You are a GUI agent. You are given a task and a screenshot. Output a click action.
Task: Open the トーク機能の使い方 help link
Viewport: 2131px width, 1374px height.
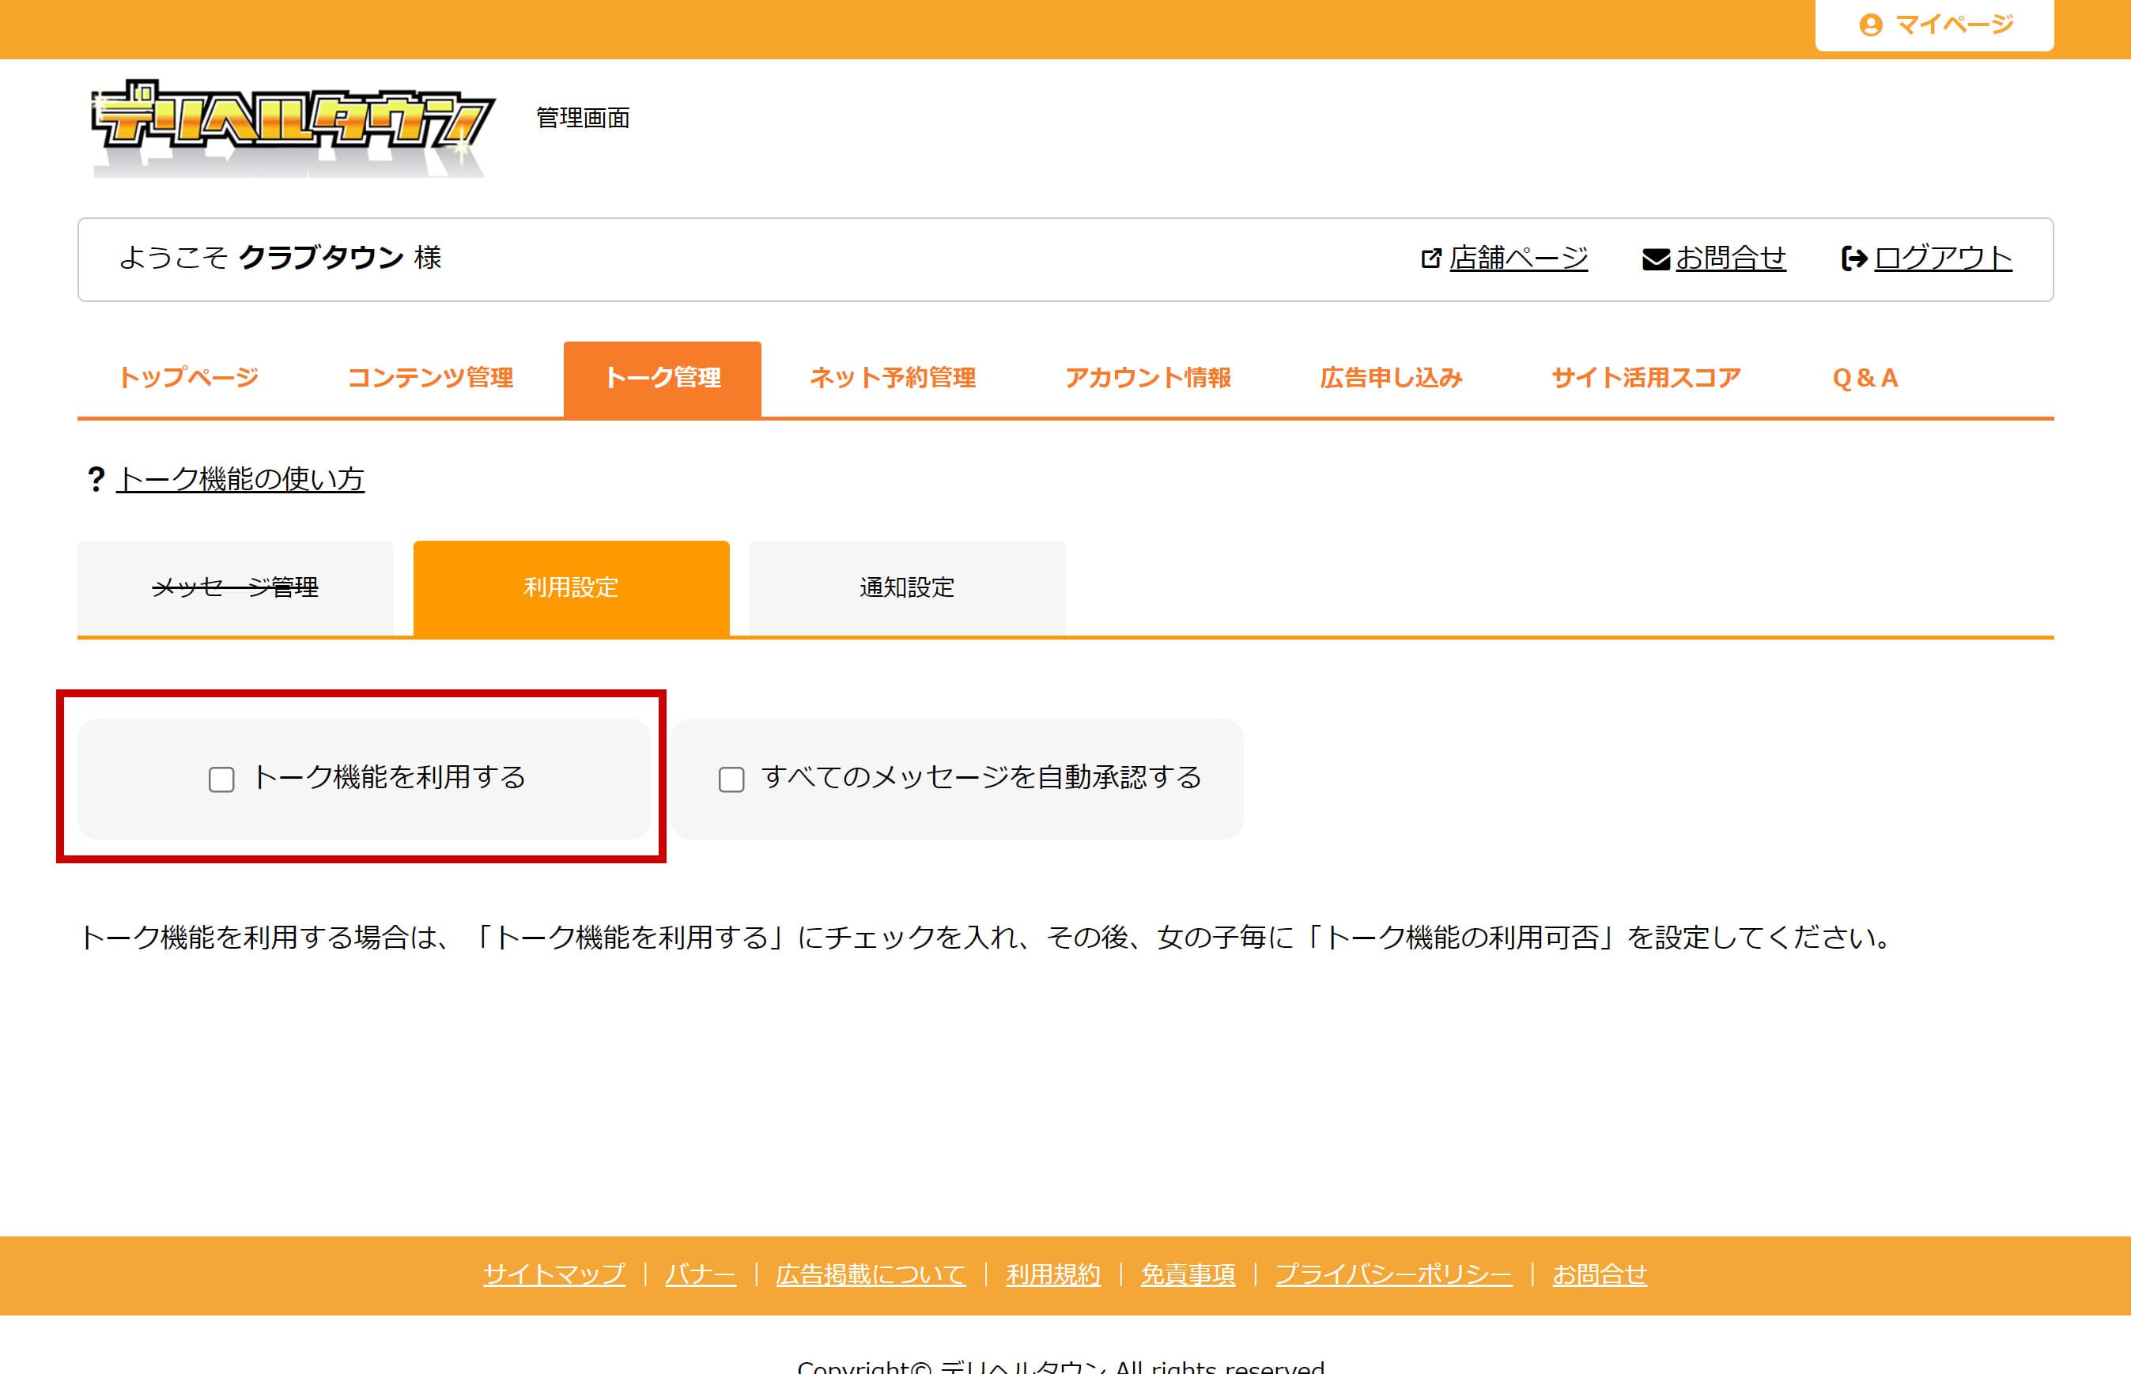(240, 479)
